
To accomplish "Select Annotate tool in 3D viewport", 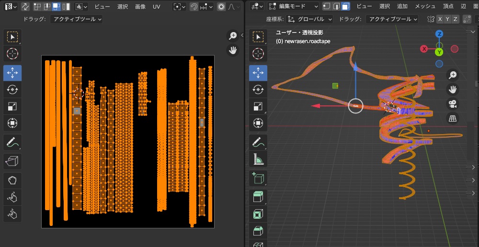I will click(258, 142).
